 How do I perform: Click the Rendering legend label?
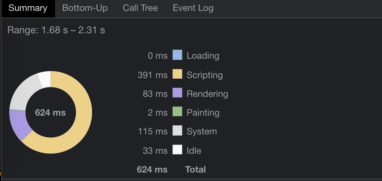(x=207, y=94)
